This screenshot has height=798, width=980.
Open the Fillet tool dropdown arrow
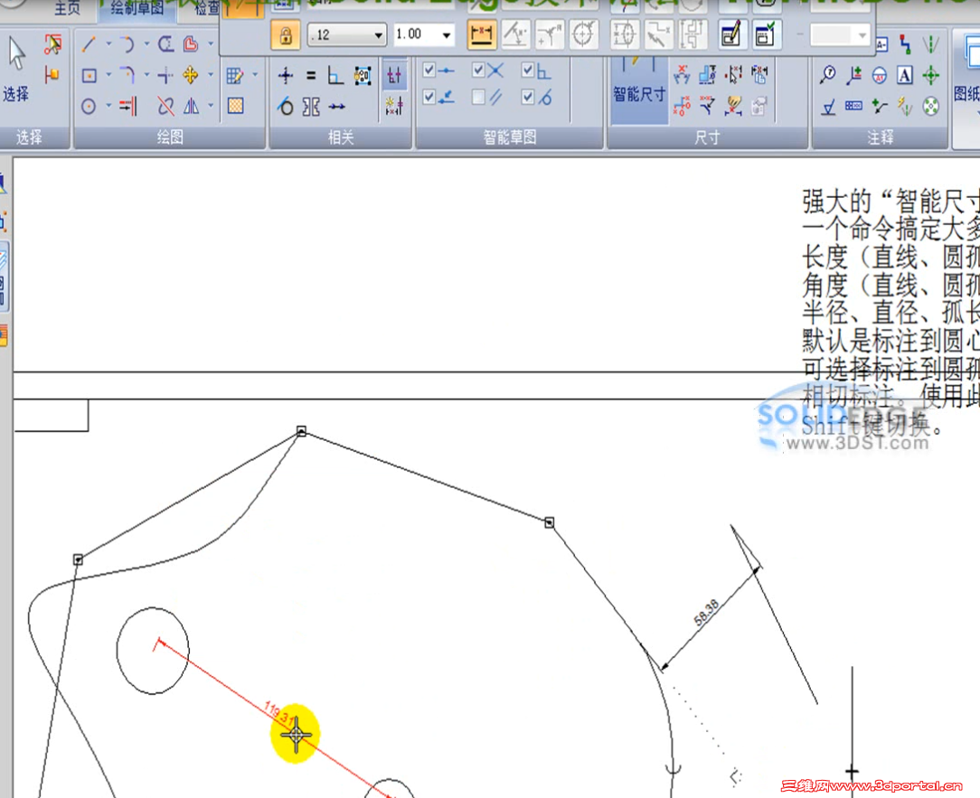pos(146,76)
